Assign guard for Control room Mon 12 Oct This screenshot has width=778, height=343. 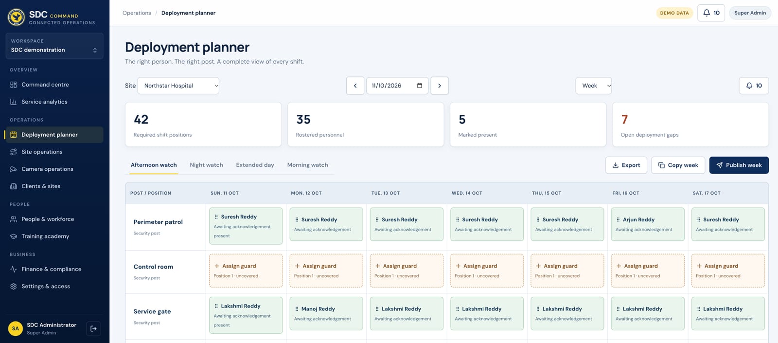pyautogui.click(x=326, y=271)
